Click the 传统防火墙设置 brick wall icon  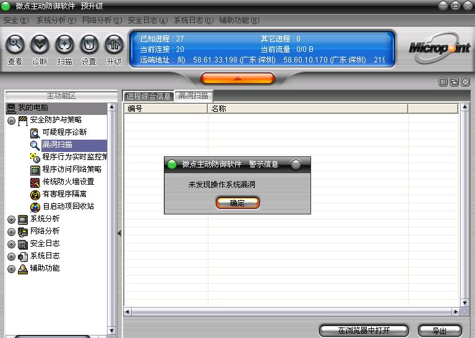point(35,182)
